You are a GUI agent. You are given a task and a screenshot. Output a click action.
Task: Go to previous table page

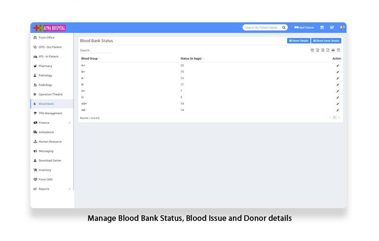tap(330, 118)
